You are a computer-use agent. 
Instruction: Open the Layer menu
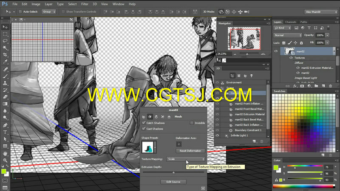pyautogui.click(x=48, y=4)
